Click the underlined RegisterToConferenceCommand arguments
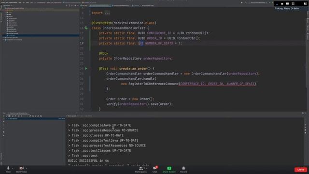The width and height of the screenshot is (309, 174). click(x=217, y=84)
